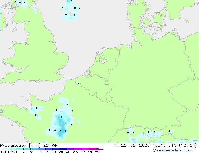
Task: Click the '10' legend scale label
Action: click(x=39, y=152)
